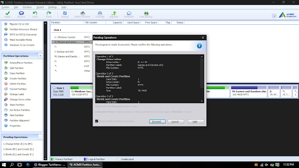Click the Reload toolbar icon
299x168 pixels.
(65, 14)
